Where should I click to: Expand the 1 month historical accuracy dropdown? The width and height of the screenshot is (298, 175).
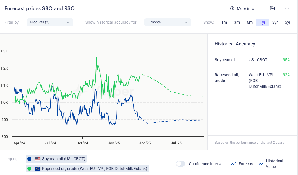click(167, 22)
